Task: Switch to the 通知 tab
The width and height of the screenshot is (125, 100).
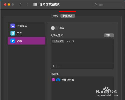Action: tap(56, 16)
